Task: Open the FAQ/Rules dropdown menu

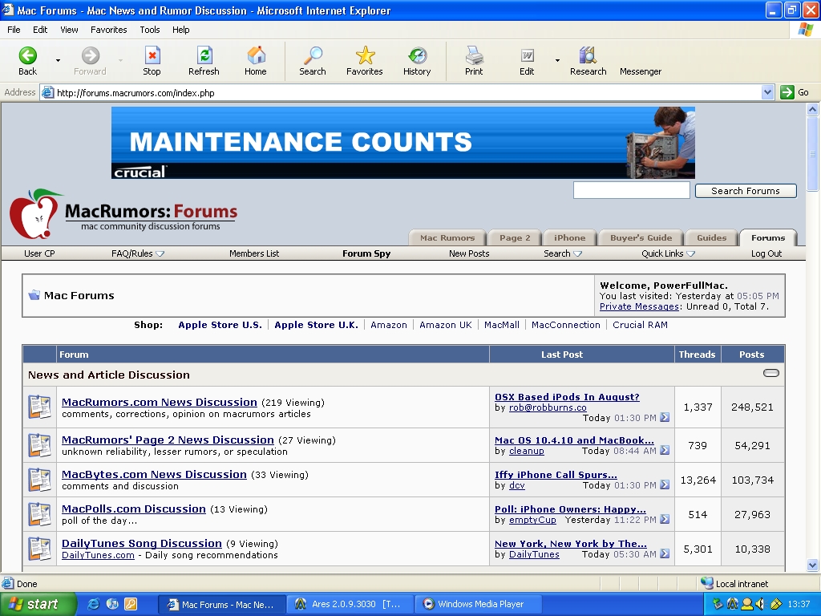Action: pyautogui.click(x=138, y=253)
